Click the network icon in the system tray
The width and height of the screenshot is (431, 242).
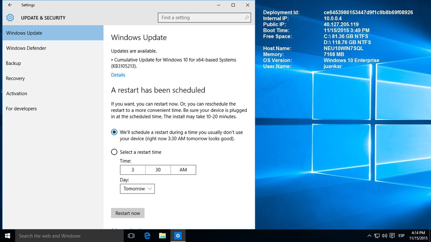click(x=377, y=236)
